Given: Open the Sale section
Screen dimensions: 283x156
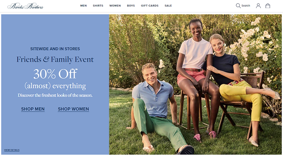Looking at the screenshot, I should (x=168, y=6).
